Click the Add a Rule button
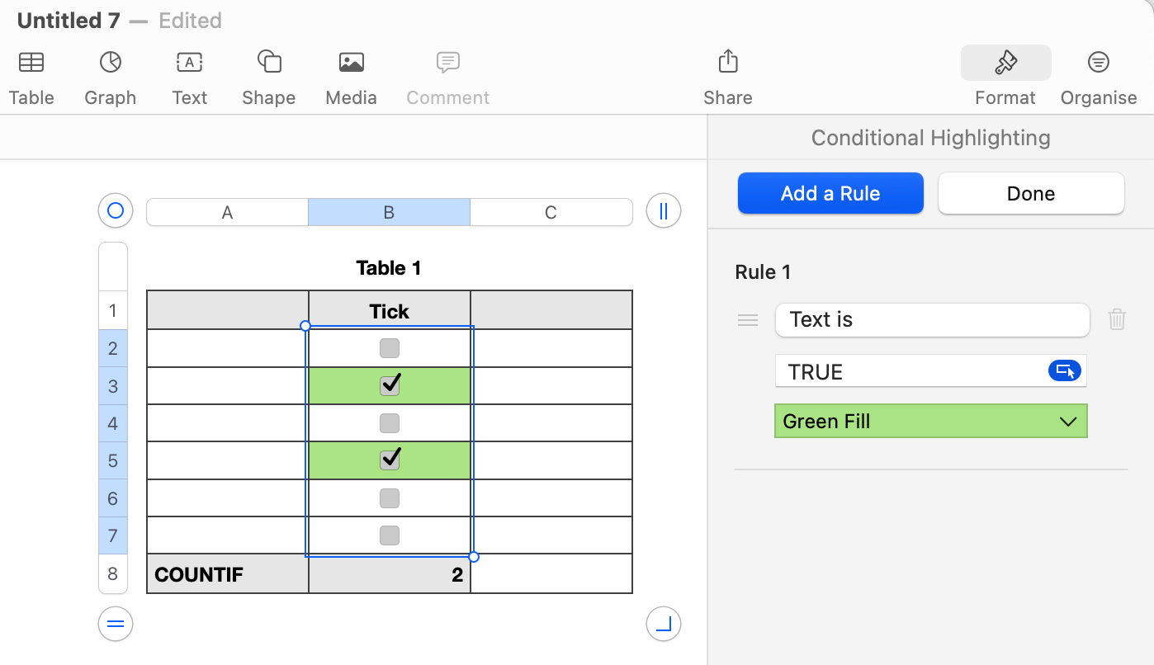Image resolution: width=1154 pixels, height=665 pixels. pos(830,194)
